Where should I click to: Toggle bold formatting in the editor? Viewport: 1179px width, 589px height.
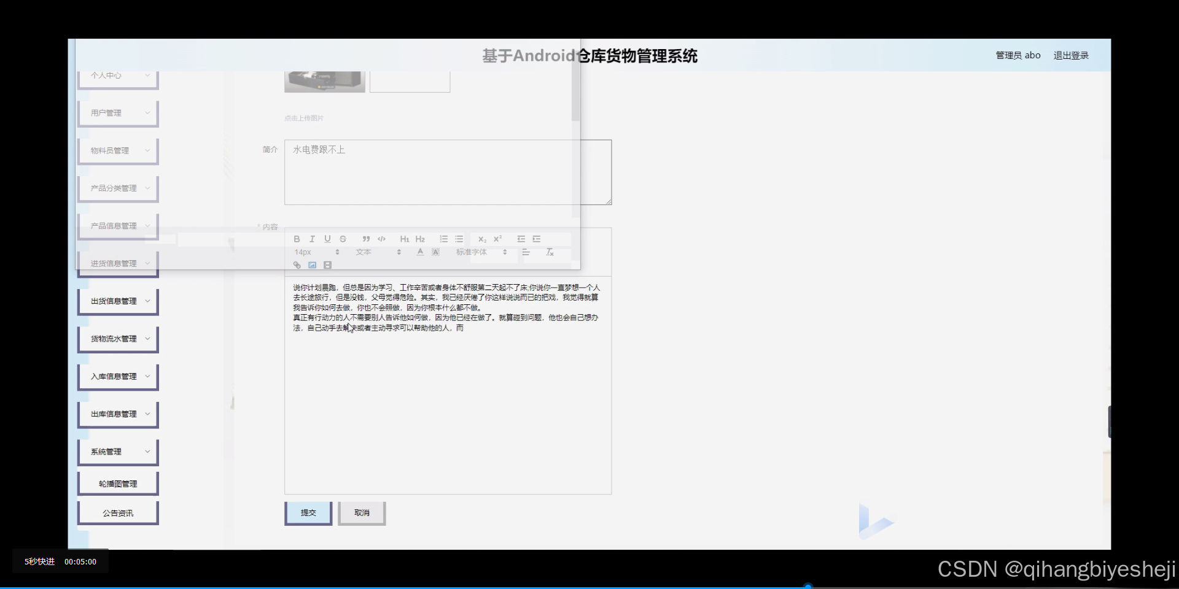pos(297,239)
